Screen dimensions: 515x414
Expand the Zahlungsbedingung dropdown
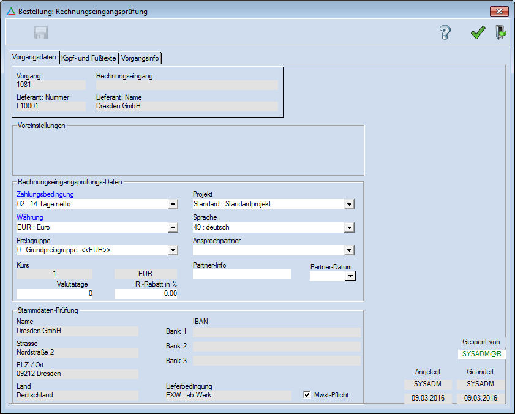point(173,205)
